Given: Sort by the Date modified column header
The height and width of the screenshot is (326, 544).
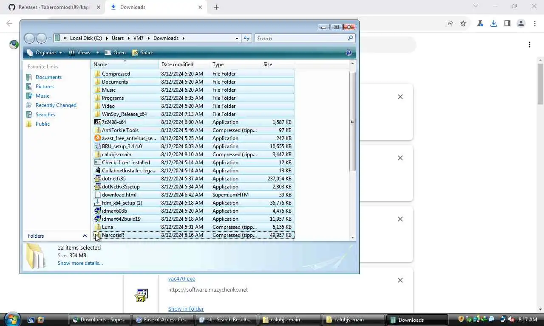Looking at the screenshot, I should click(x=185, y=65).
